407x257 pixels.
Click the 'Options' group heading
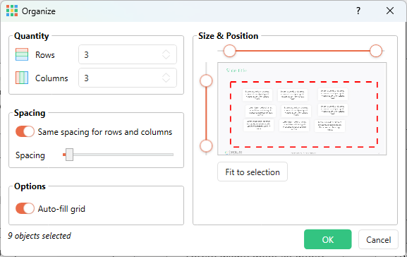[x=30, y=186]
